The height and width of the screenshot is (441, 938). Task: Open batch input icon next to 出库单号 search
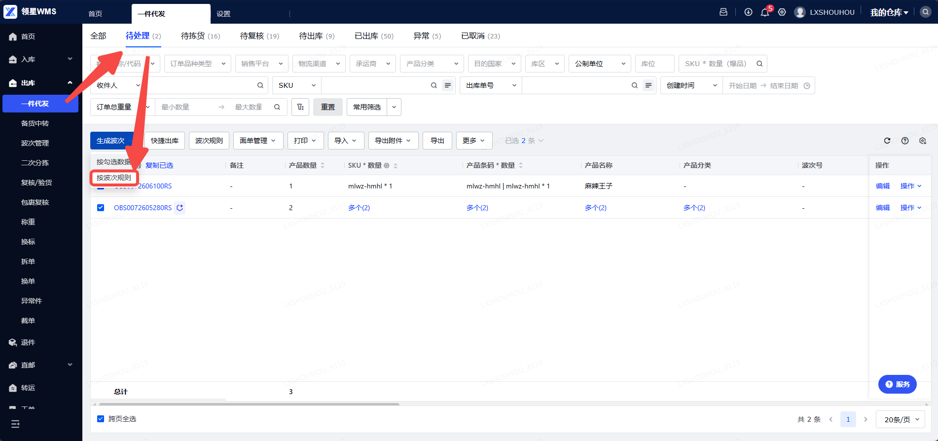click(649, 85)
